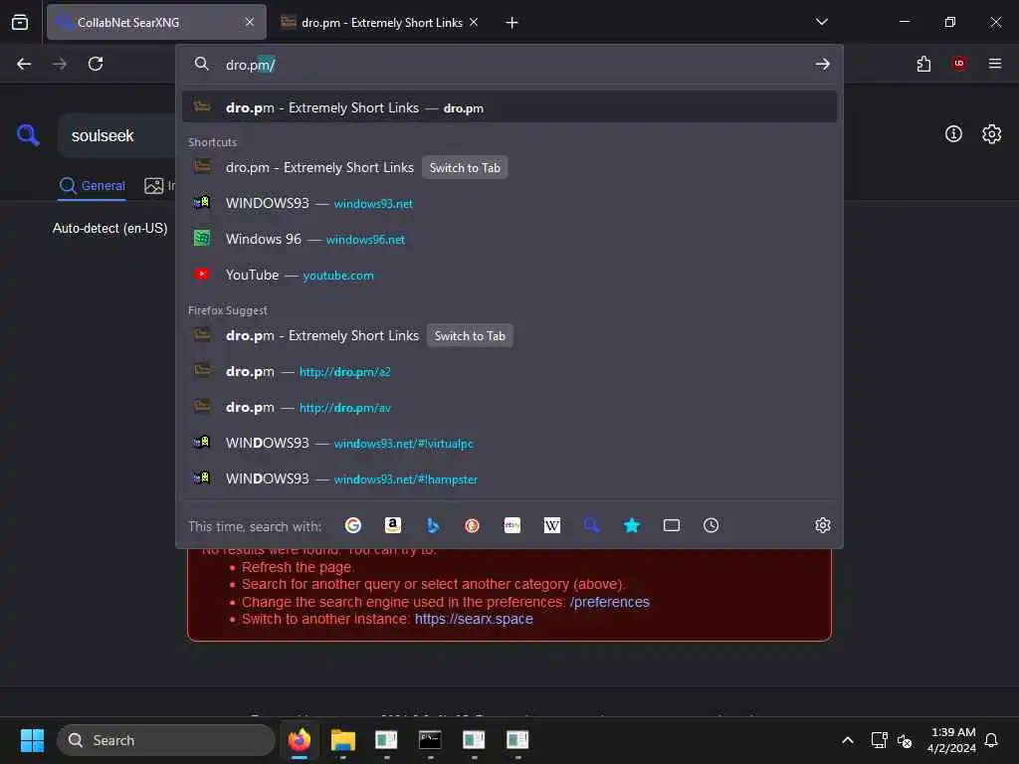
Task: Click the Go arrow in address bar
Action: tap(822, 64)
